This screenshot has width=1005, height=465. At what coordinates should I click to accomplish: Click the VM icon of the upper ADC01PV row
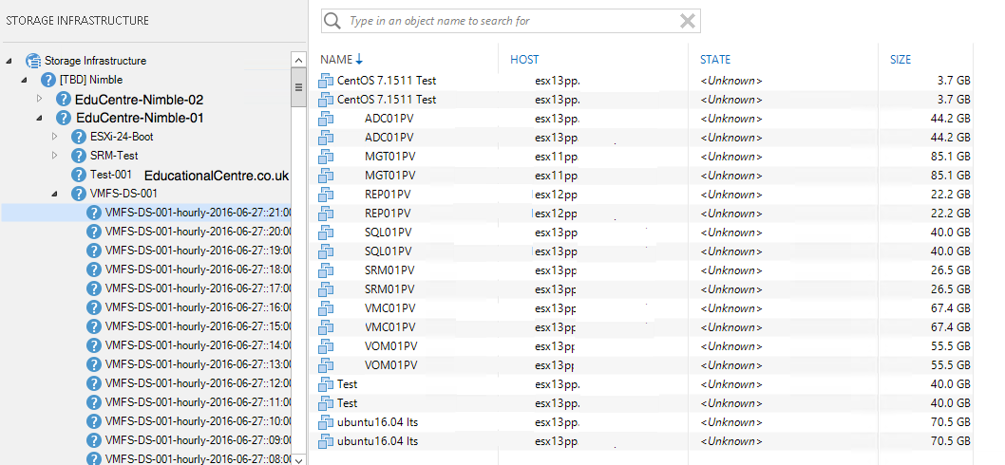pos(326,119)
